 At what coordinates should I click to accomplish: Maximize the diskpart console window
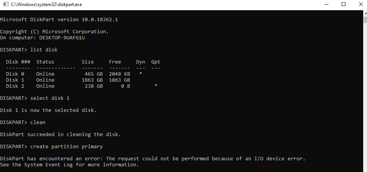[344, 4]
